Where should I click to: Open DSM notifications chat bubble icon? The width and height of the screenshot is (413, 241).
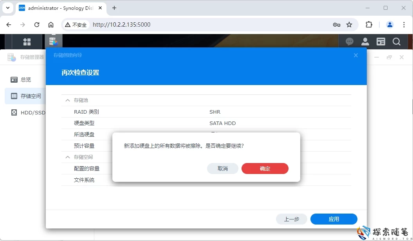pyautogui.click(x=349, y=42)
